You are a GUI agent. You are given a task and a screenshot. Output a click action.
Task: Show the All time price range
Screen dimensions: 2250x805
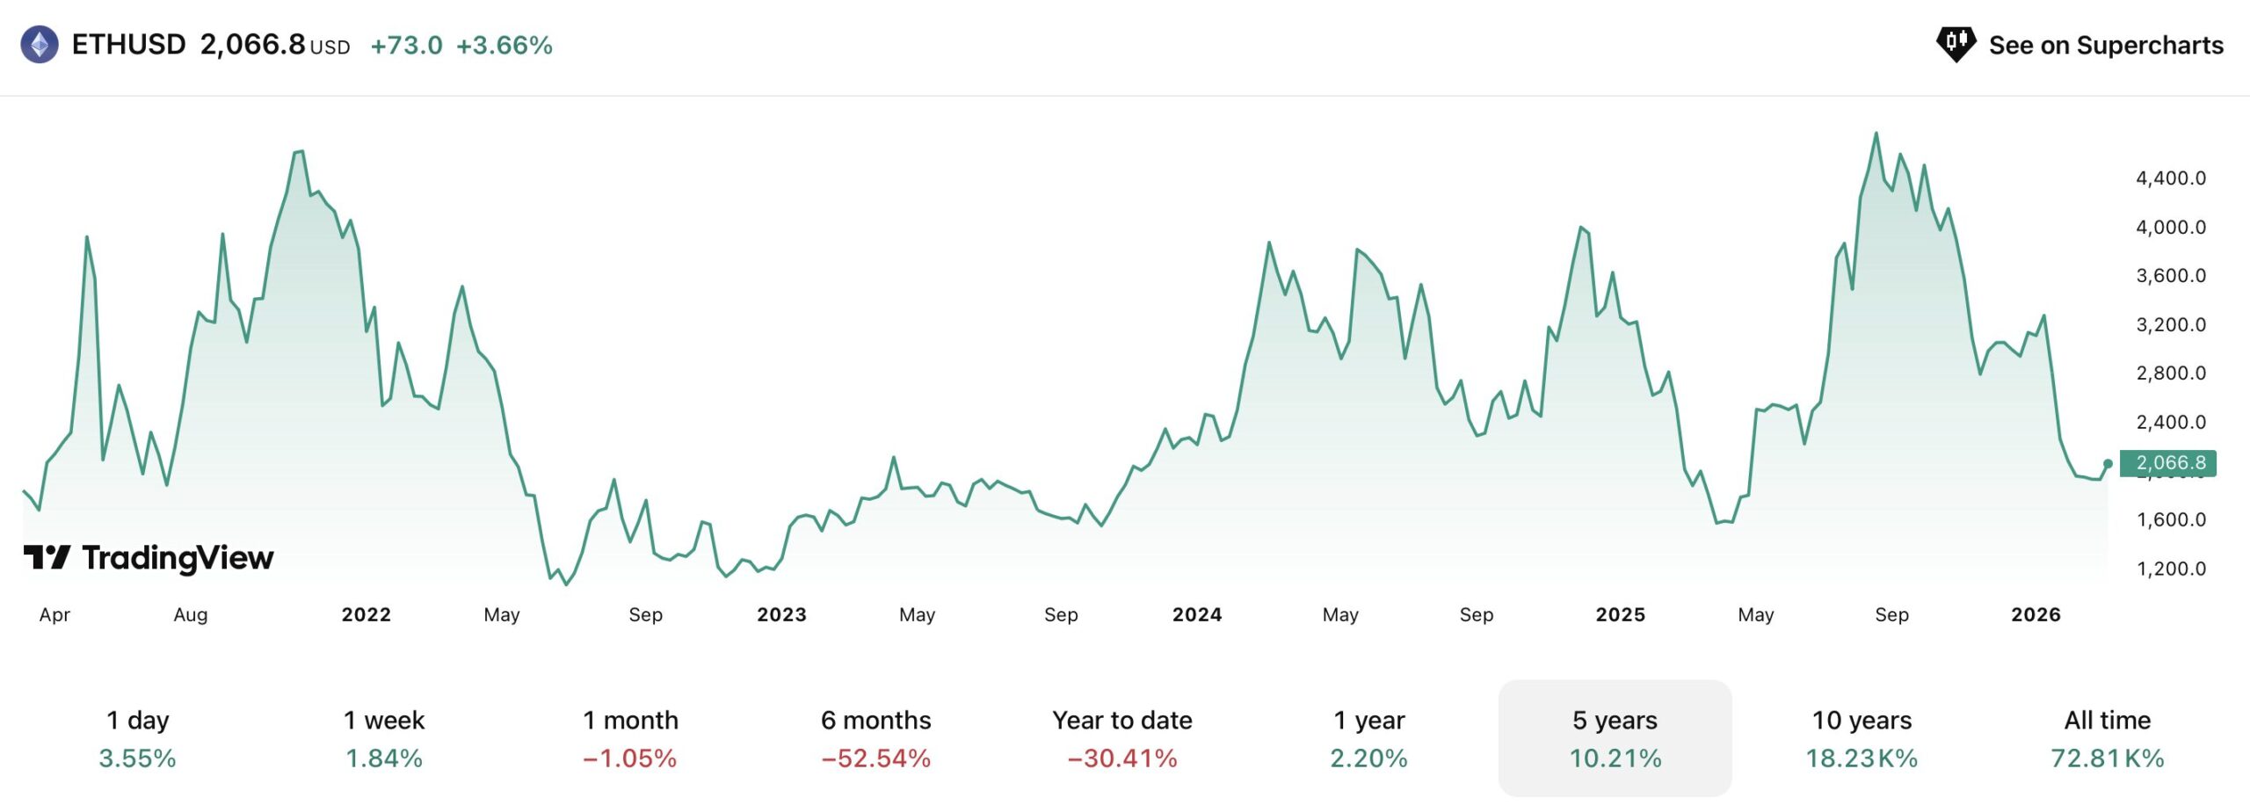tap(2108, 738)
